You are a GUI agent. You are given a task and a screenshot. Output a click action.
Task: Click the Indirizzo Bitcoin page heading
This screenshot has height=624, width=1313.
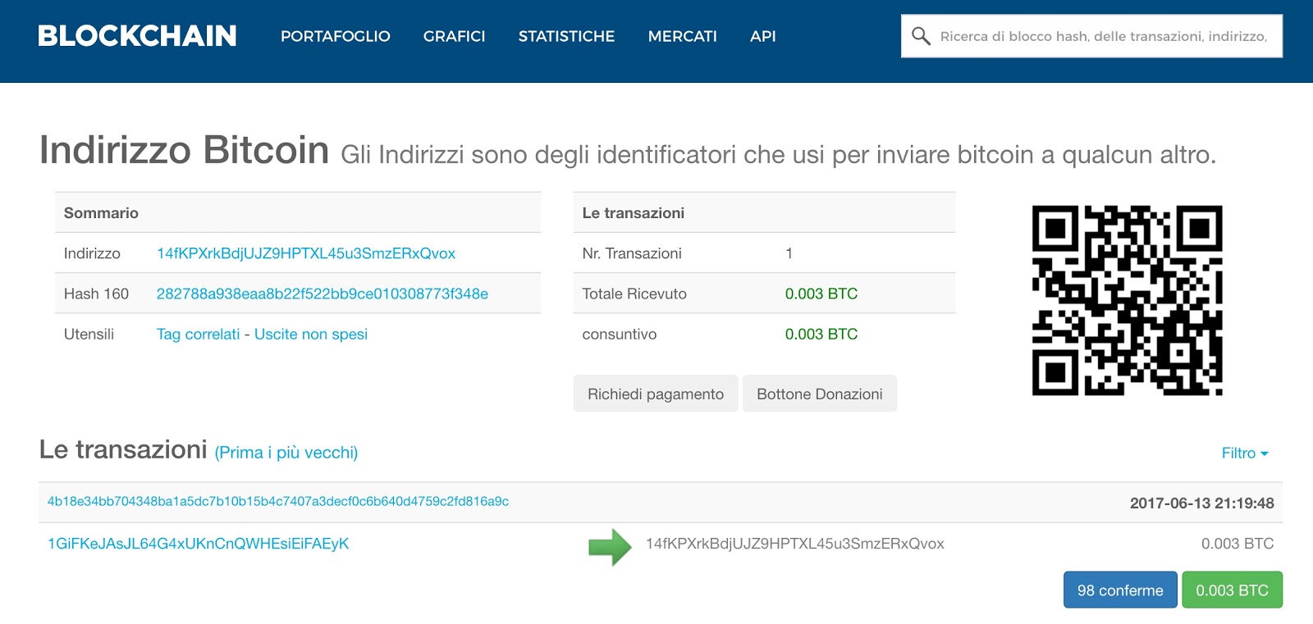(x=184, y=150)
